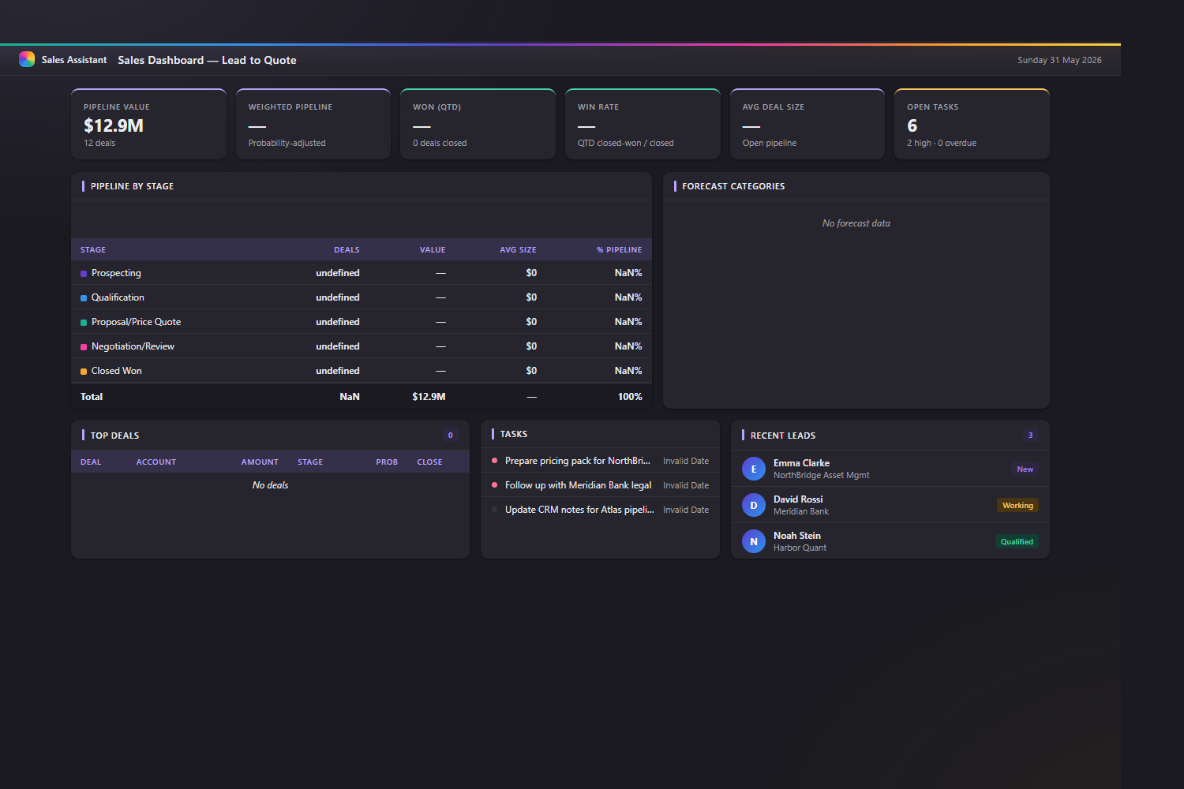Click the Recent Leads count badge showing 3
The image size is (1184, 789).
tap(1030, 435)
